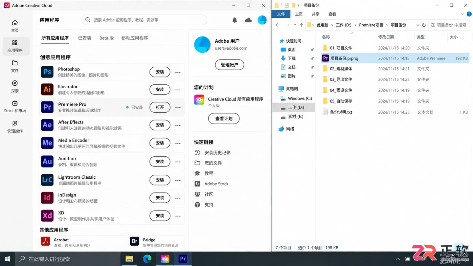Expand the address bar history dropdown
Image resolution: width=473 pixels, height=266 pixels.
[x=417, y=25]
